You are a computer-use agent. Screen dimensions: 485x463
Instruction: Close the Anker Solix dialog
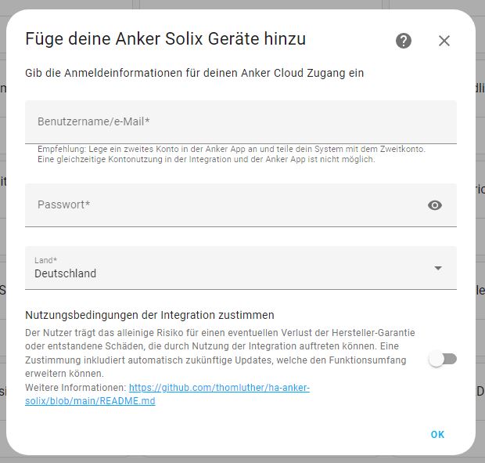(x=444, y=41)
